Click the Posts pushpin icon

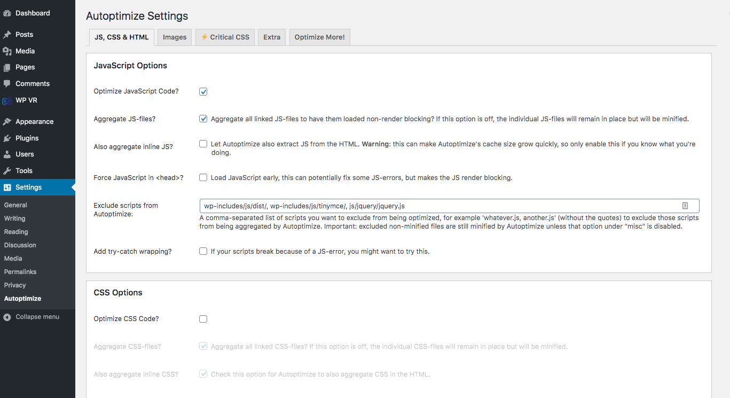(x=7, y=35)
